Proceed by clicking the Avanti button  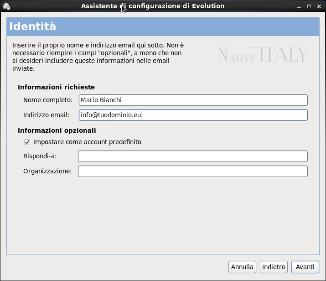pyautogui.click(x=305, y=267)
